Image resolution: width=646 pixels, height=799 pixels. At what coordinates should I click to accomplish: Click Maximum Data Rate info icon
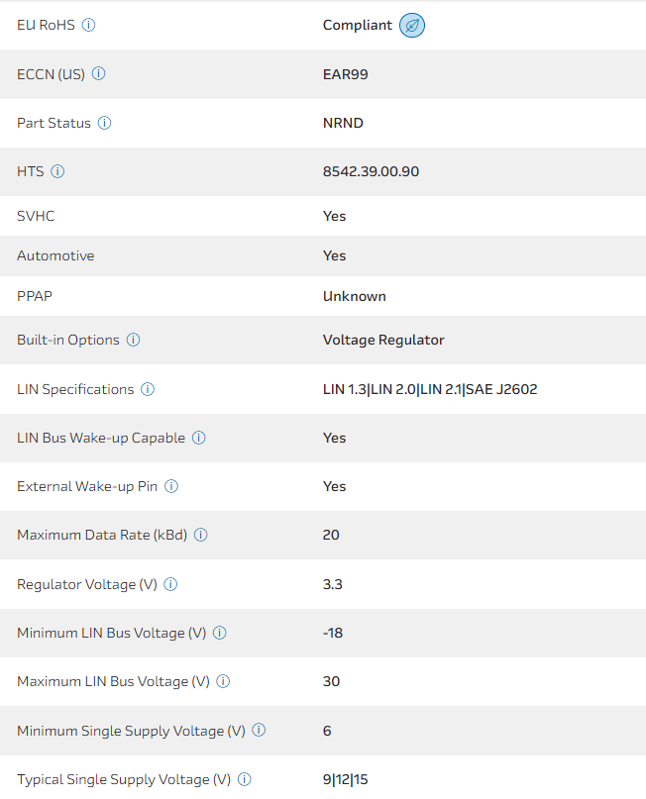tap(201, 536)
